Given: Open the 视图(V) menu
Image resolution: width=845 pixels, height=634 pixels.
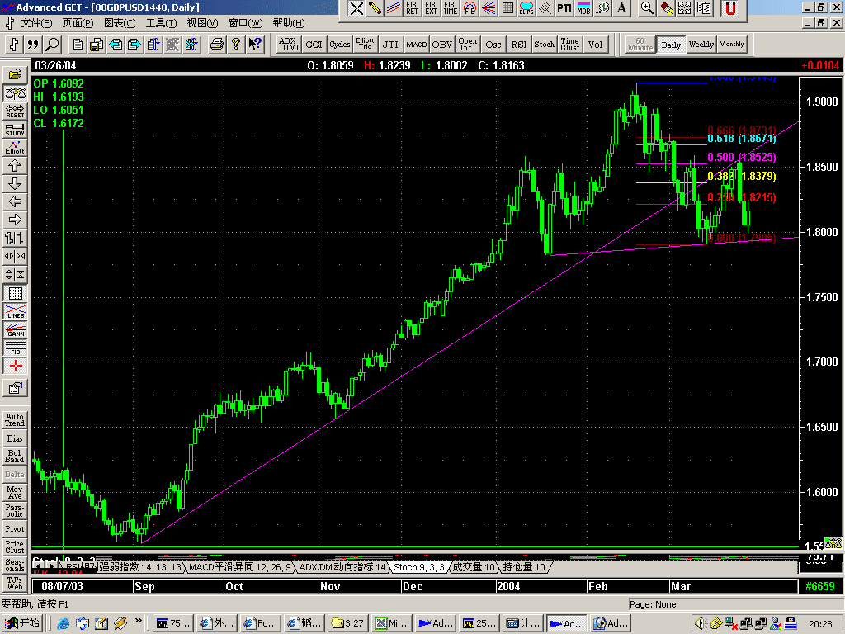Looking at the screenshot, I should pos(203,23).
